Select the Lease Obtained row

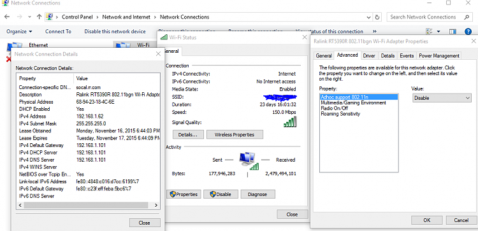point(88,131)
